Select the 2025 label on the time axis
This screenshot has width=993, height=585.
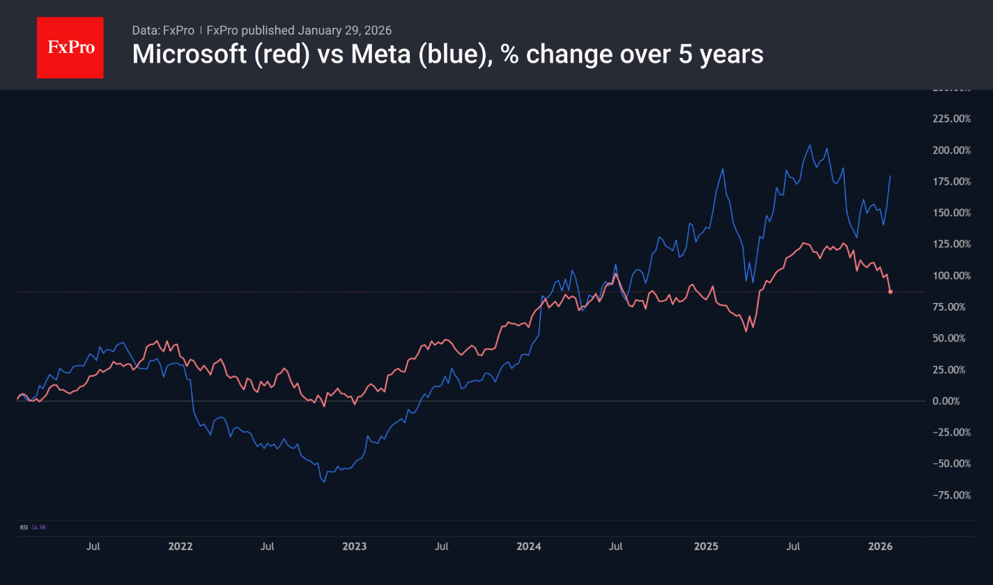click(707, 547)
